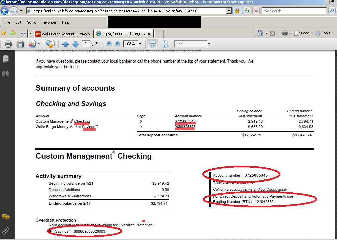
Task: Open the Favorites Center star icon
Action: [x=4, y=33]
